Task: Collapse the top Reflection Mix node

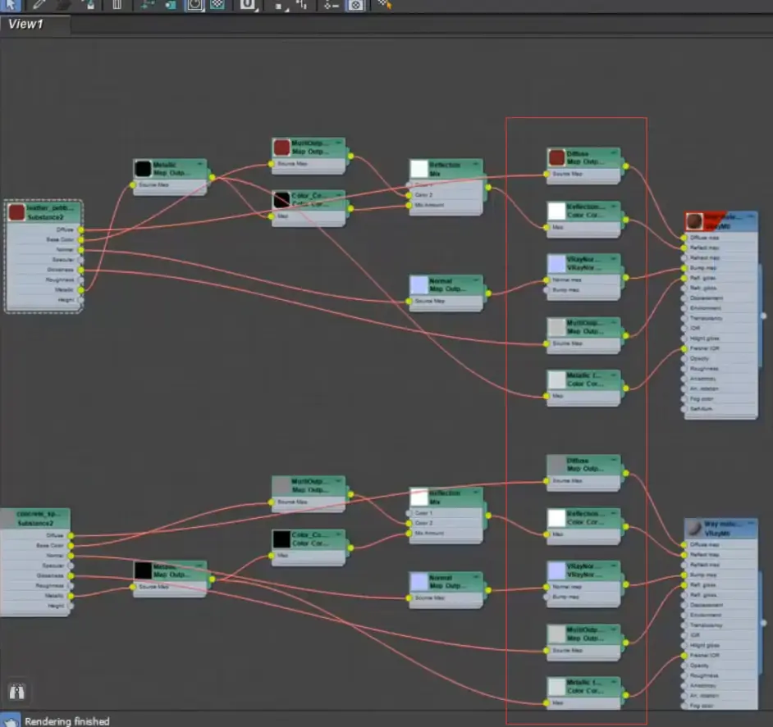Action: tap(476, 163)
